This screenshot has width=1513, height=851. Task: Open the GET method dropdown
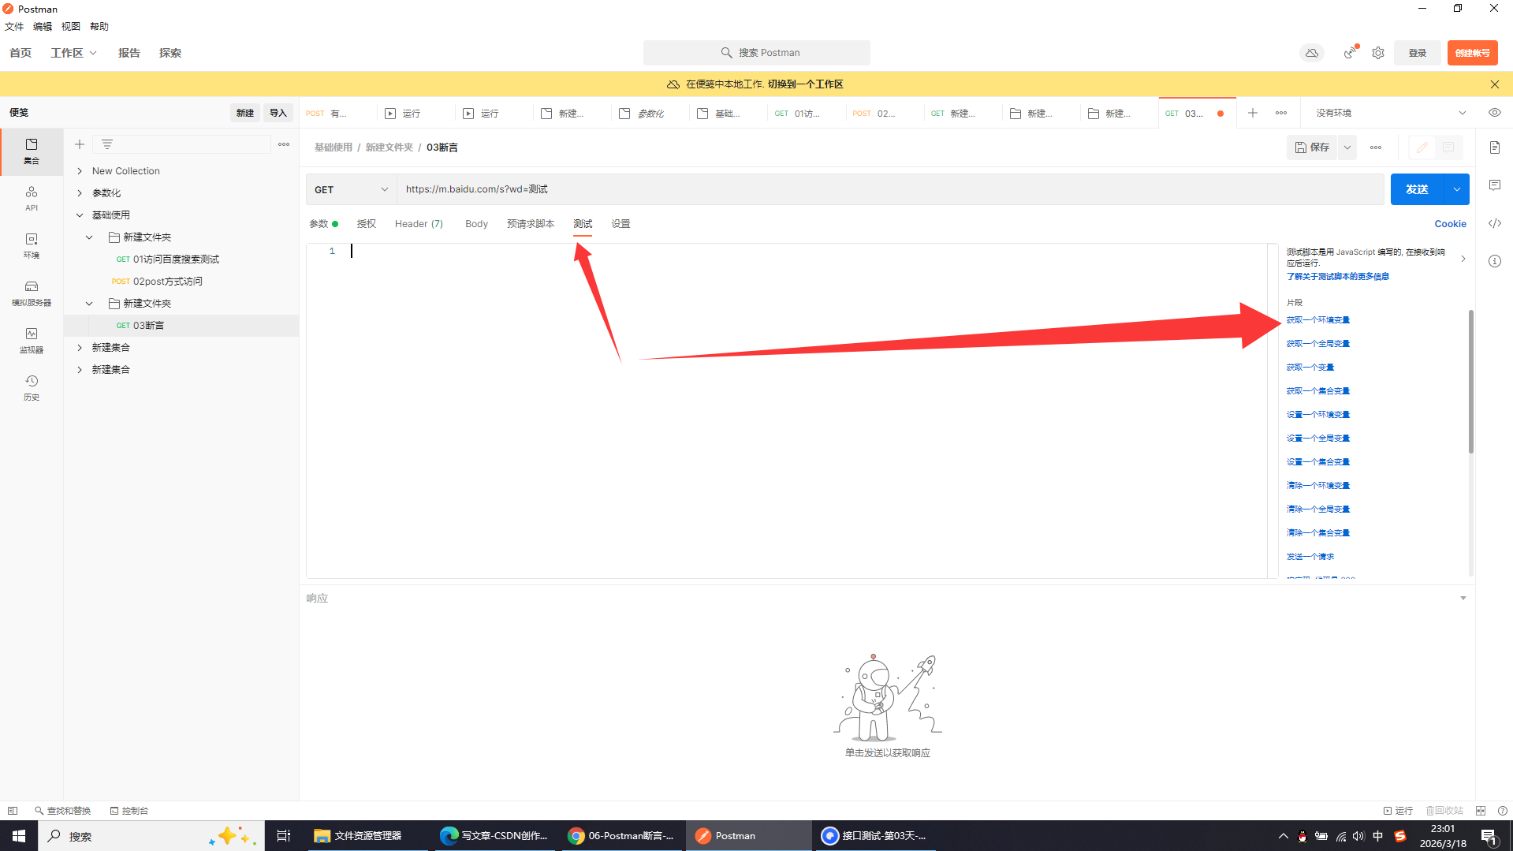(351, 189)
